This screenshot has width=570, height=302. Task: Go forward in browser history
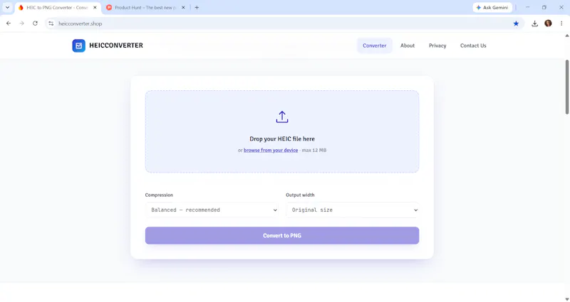[22, 23]
